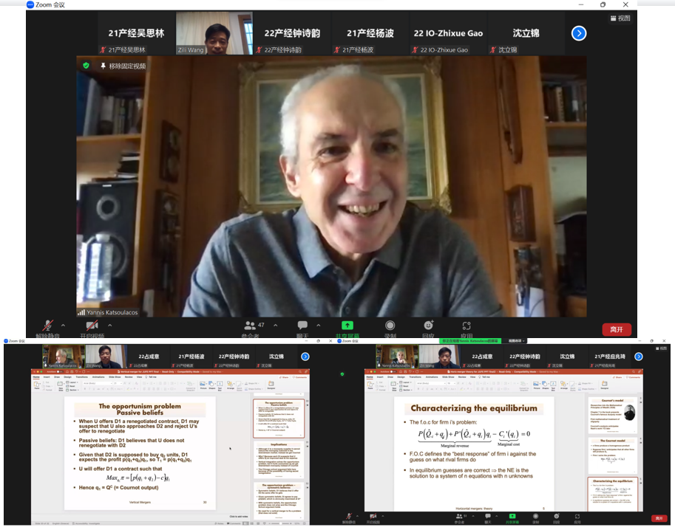The image size is (675, 530).
Task: Click Designer icon in bottom-left PowerPoint ribbon
Action: point(271,385)
